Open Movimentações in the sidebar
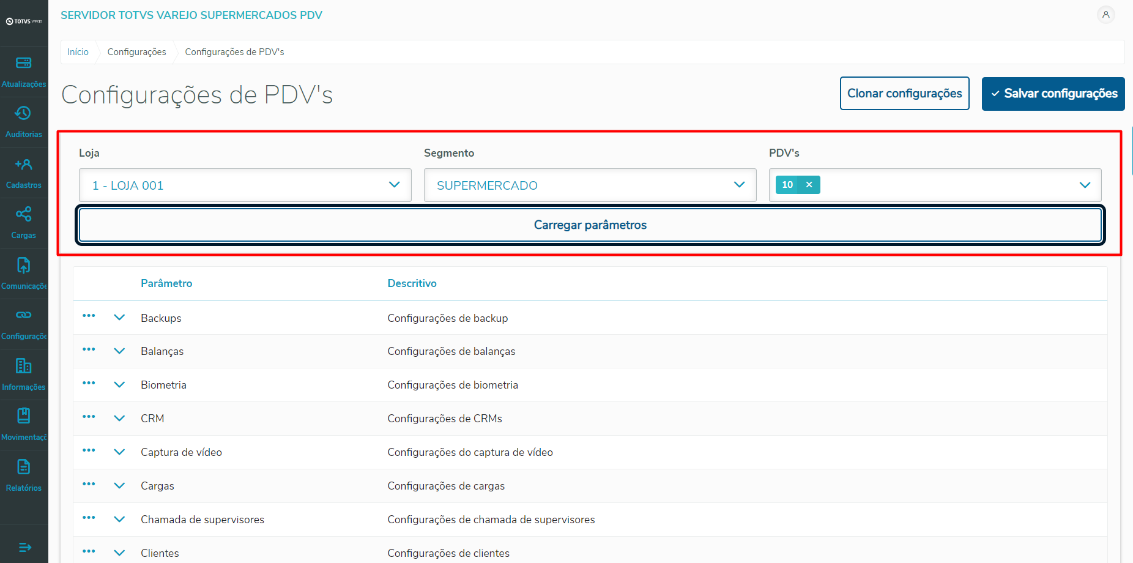 pyautogui.click(x=24, y=425)
